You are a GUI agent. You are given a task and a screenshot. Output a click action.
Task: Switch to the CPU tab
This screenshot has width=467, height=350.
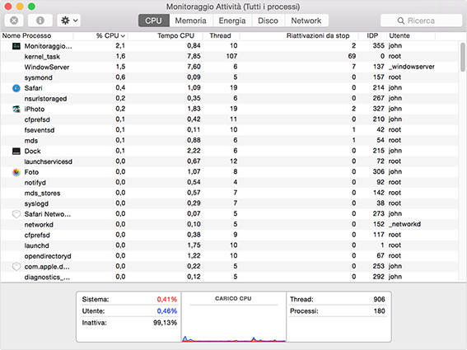pos(154,21)
